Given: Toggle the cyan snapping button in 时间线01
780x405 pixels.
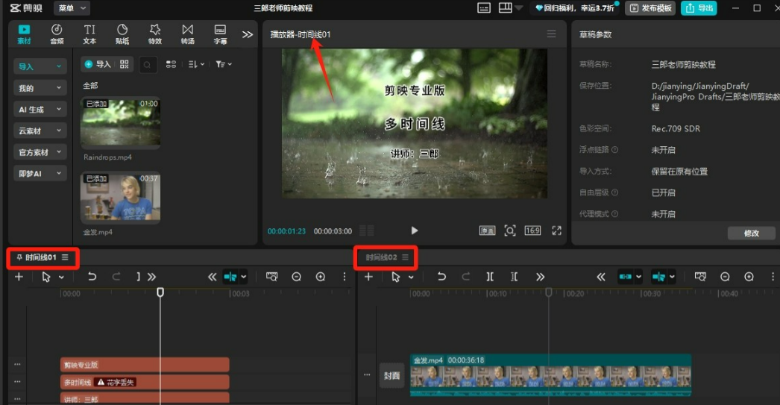Looking at the screenshot, I should point(230,277).
